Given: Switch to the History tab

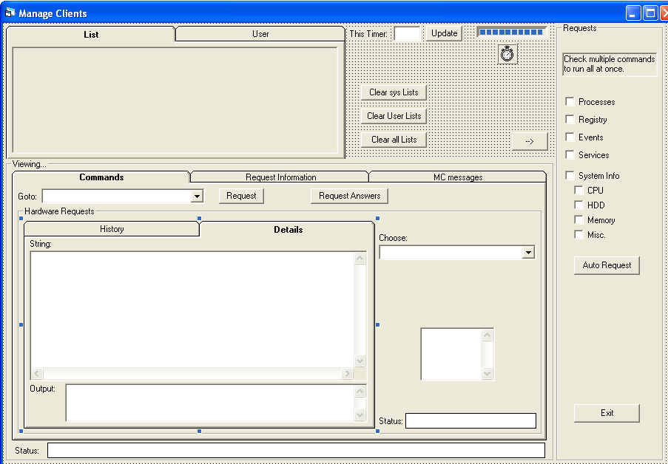Looking at the screenshot, I should (112, 229).
